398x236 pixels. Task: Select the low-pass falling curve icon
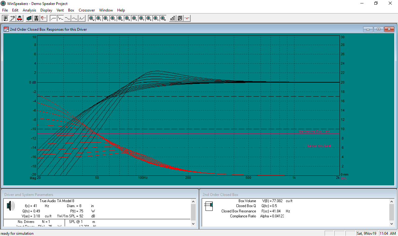point(67,18)
